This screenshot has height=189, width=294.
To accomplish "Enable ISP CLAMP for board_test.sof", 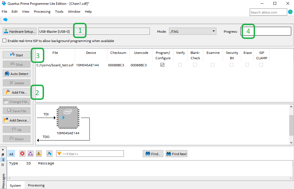I will point(261,65).
